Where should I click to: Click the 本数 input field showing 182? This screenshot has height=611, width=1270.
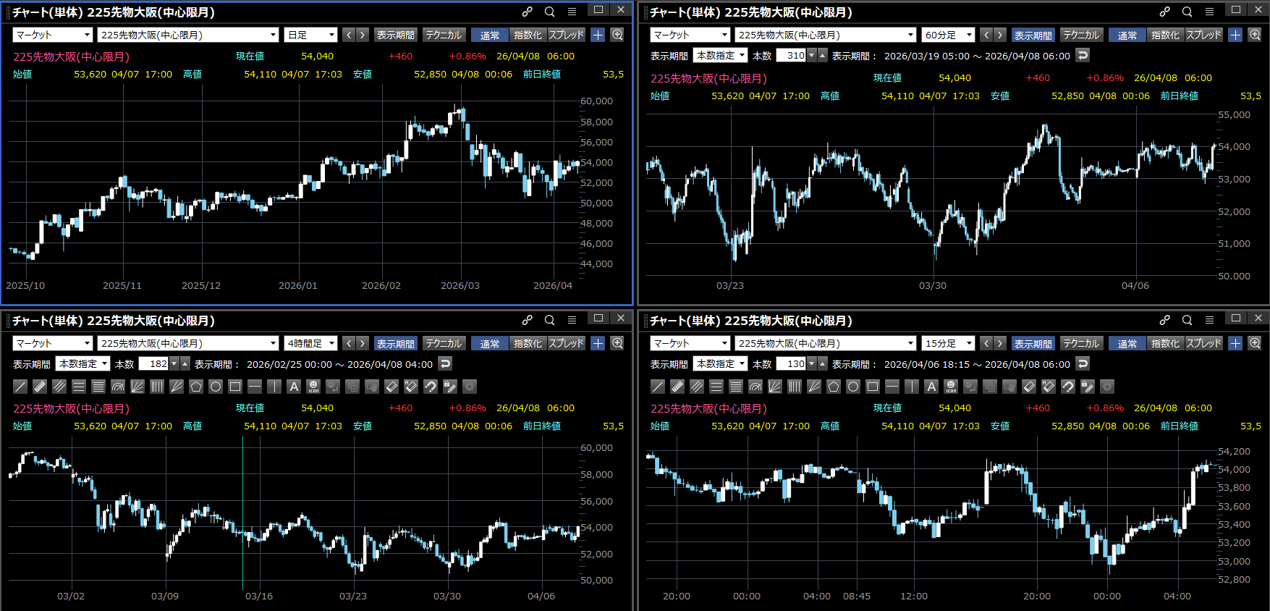coord(153,364)
